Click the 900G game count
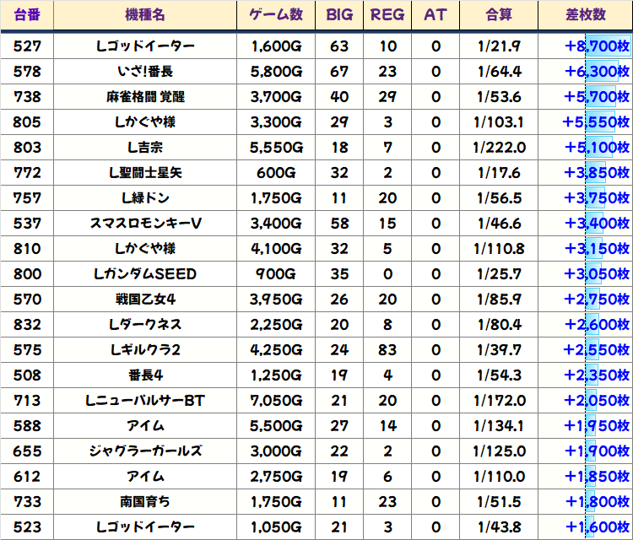633x540 pixels. pyautogui.click(x=276, y=274)
